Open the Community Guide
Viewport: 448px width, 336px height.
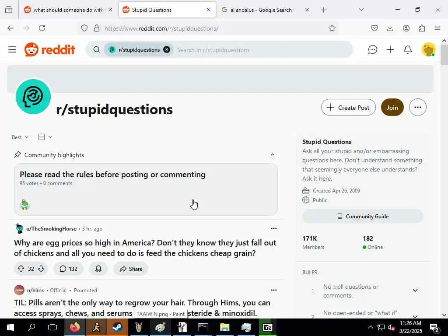click(363, 216)
